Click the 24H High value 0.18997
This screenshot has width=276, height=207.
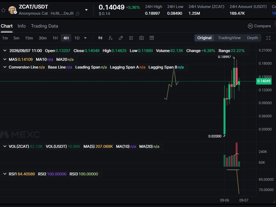(x=153, y=13)
